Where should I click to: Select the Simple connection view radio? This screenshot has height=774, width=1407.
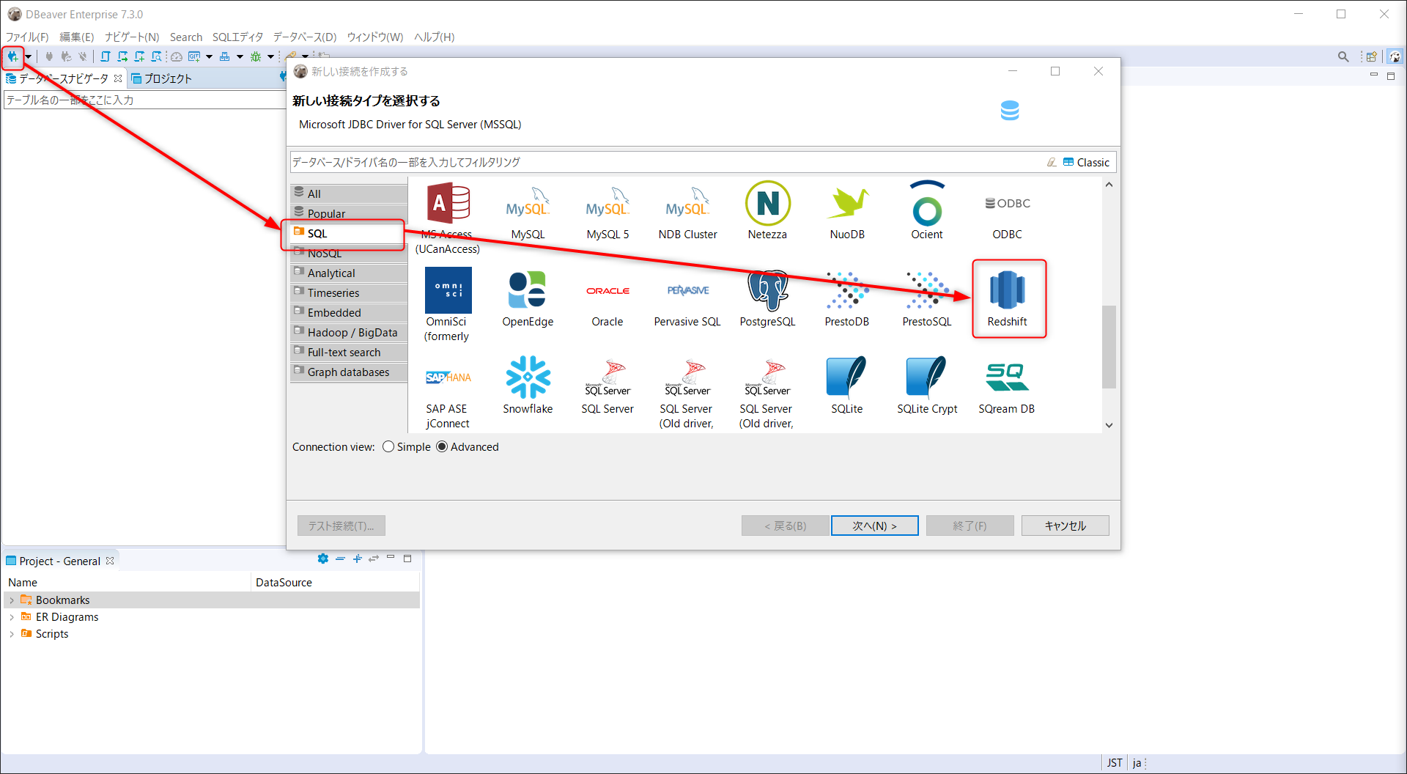coord(388,447)
